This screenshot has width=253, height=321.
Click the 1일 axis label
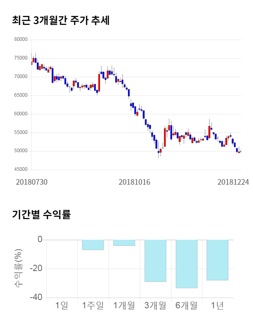click(62, 306)
